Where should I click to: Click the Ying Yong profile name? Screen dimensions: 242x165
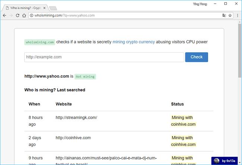click(x=200, y=4)
